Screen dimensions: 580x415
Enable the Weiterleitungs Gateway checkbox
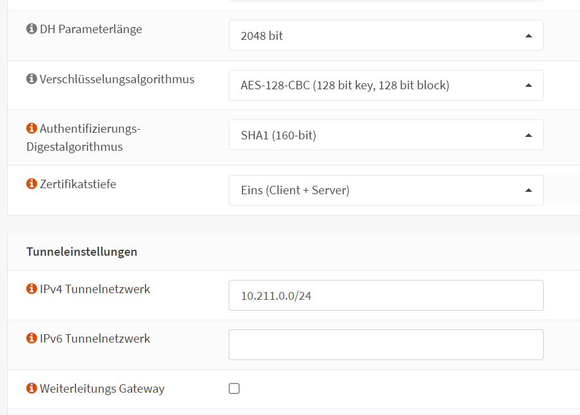(x=234, y=388)
